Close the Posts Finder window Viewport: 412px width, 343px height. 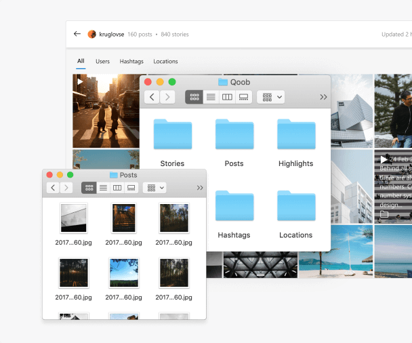[49, 175]
